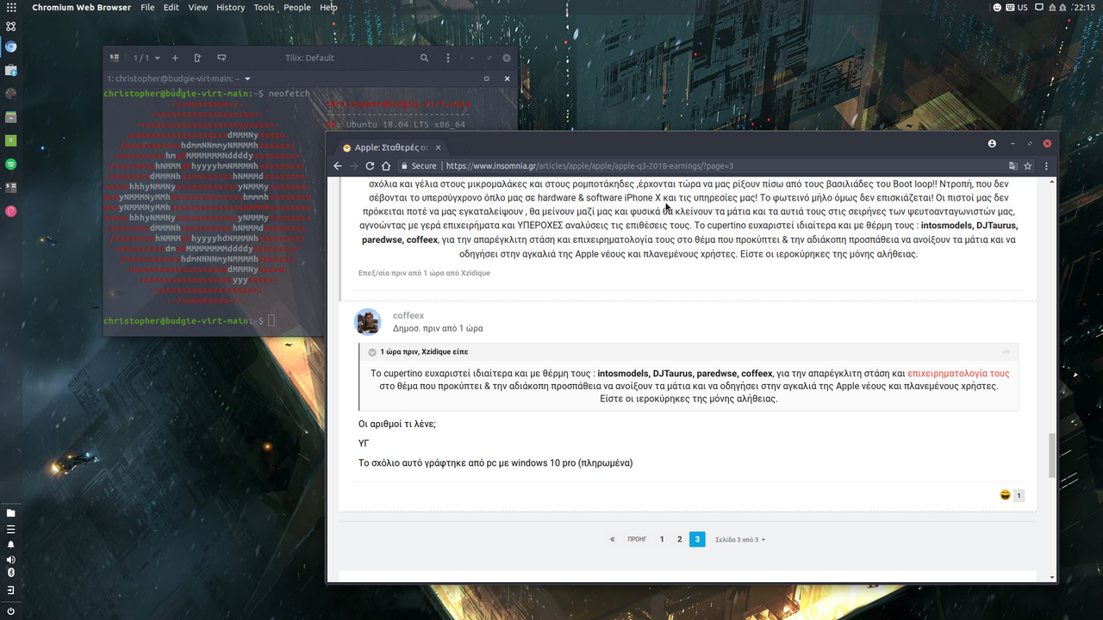Select current page 3 button

coord(697,539)
